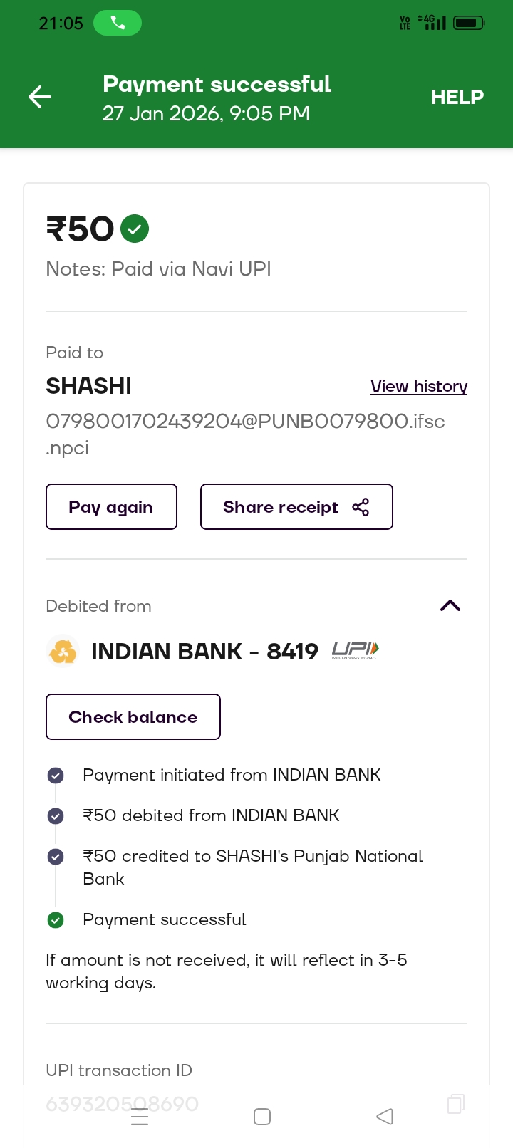Tap the share icon on Share receipt
Image resolution: width=513 pixels, height=1148 pixels.
[x=361, y=507]
